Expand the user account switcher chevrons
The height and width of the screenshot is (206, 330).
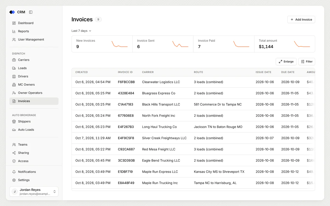(54, 192)
